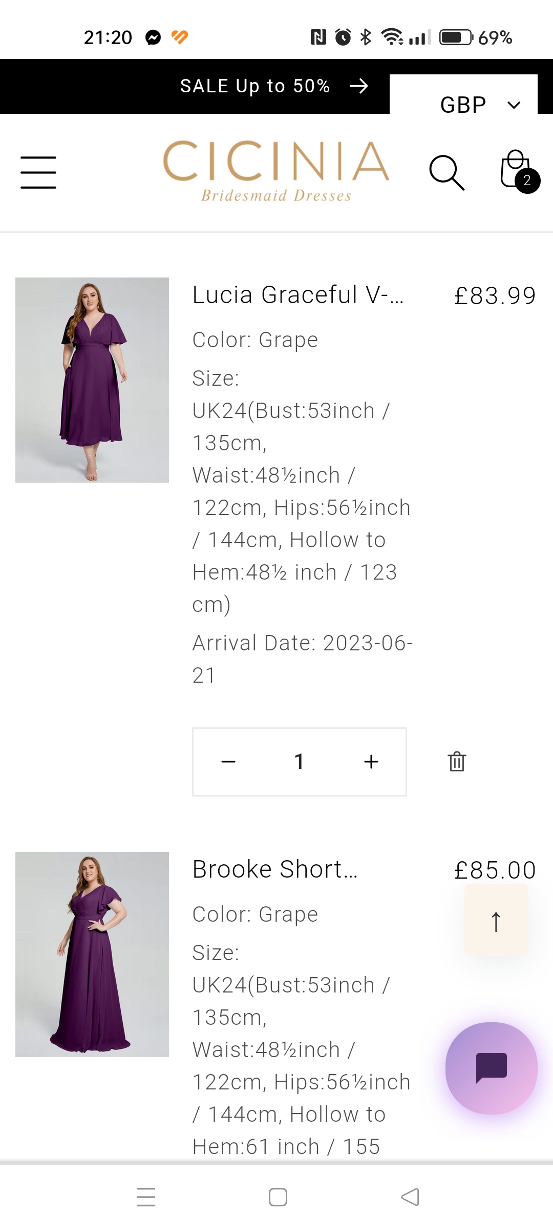View the Brooke long dress thumbnail

point(92,955)
